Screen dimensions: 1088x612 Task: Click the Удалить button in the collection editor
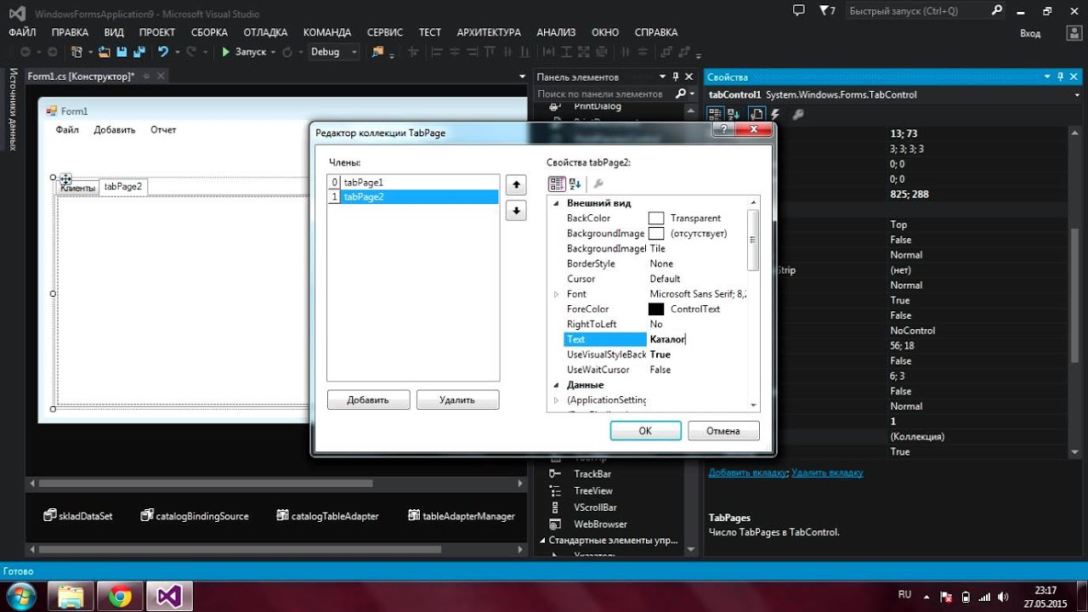(x=457, y=399)
